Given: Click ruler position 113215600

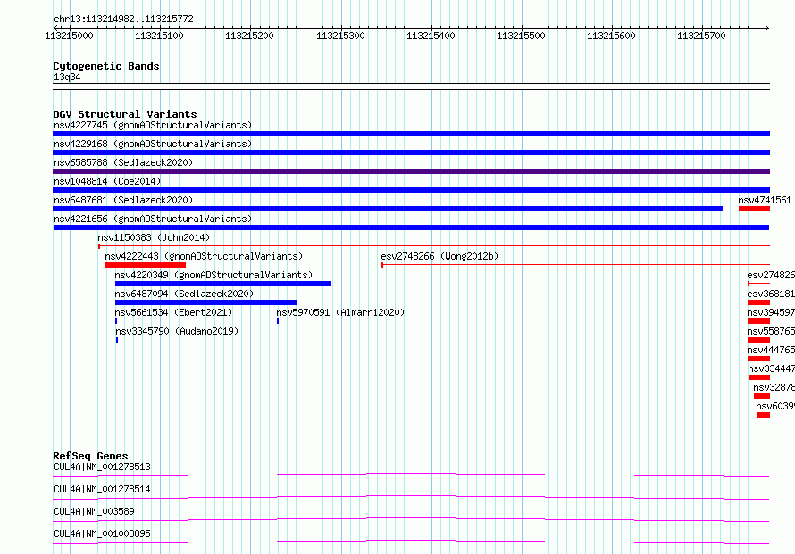Looking at the screenshot, I should (611, 36).
